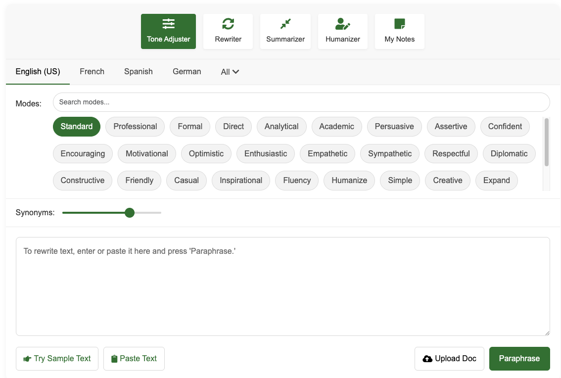
Task: Select the Tone Adjuster tool
Action: (x=168, y=32)
